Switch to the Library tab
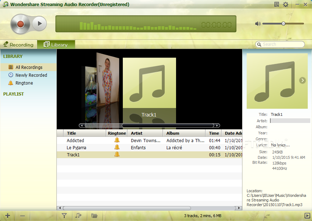This screenshot has width=312, height=221. 56,45
